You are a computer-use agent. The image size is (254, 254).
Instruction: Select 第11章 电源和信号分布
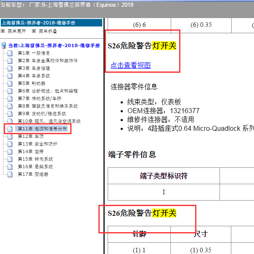[42, 129]
